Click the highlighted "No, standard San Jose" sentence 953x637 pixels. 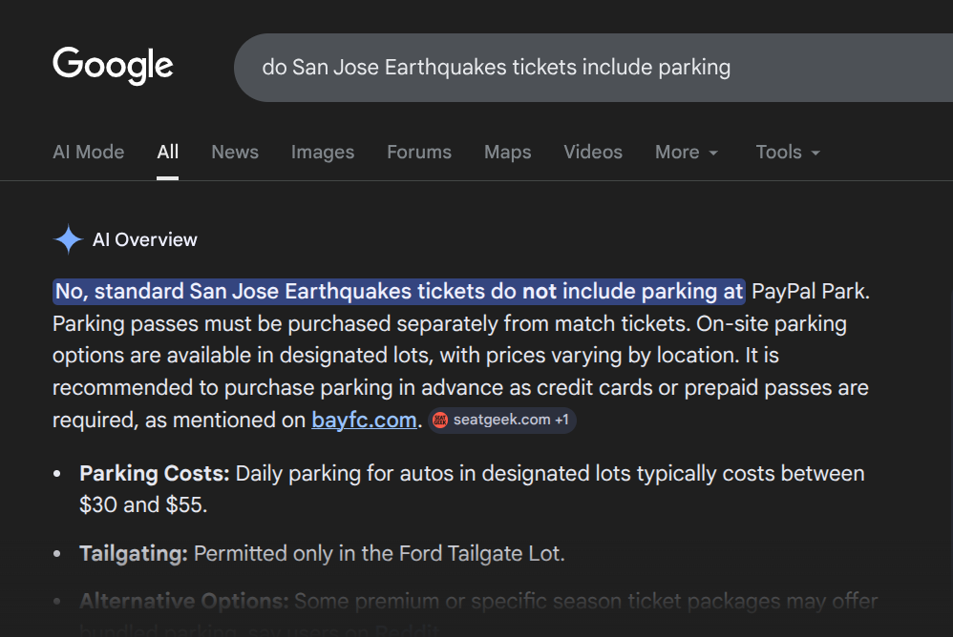(398, 292)
